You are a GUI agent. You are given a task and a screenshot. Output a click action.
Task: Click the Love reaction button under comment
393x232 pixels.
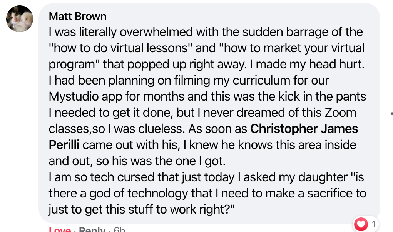point(60,229)
